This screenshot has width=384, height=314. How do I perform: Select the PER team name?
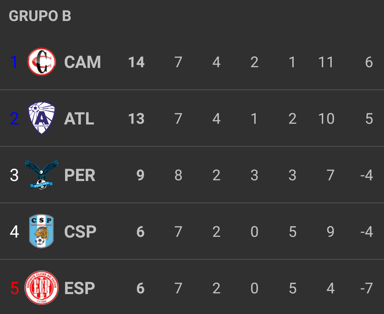pyautogui.click(x=80, y=175)
